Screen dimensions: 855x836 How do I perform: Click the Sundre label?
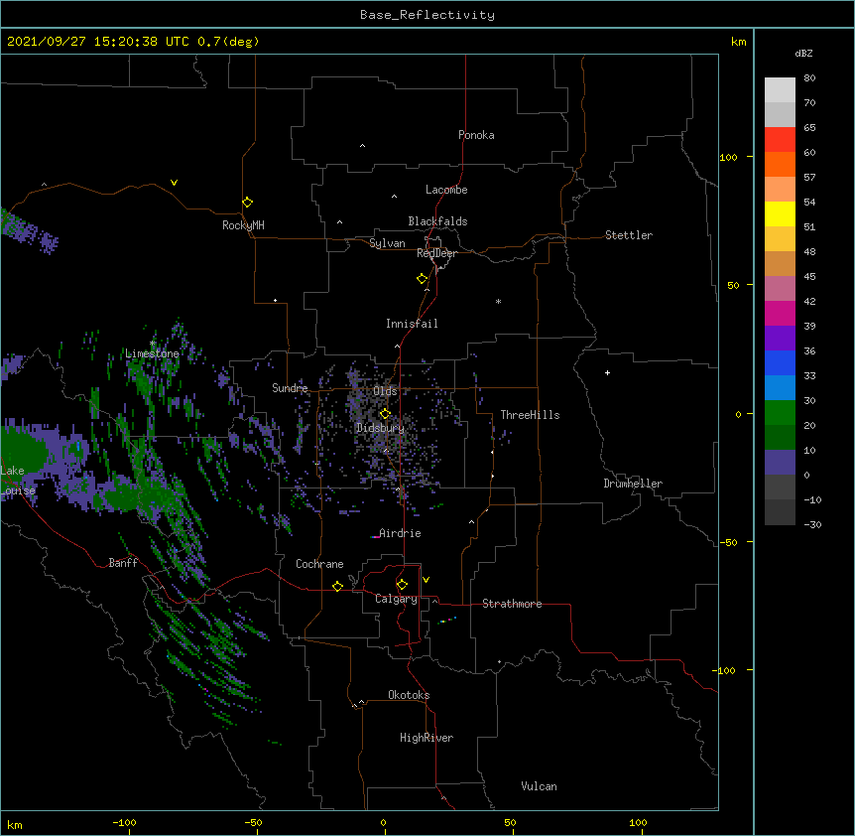click(290, 388)
